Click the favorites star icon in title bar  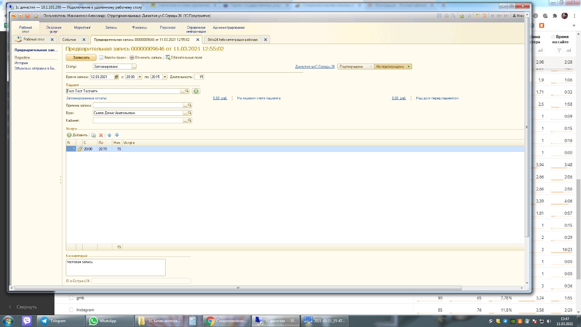click(x=36, y=16)
